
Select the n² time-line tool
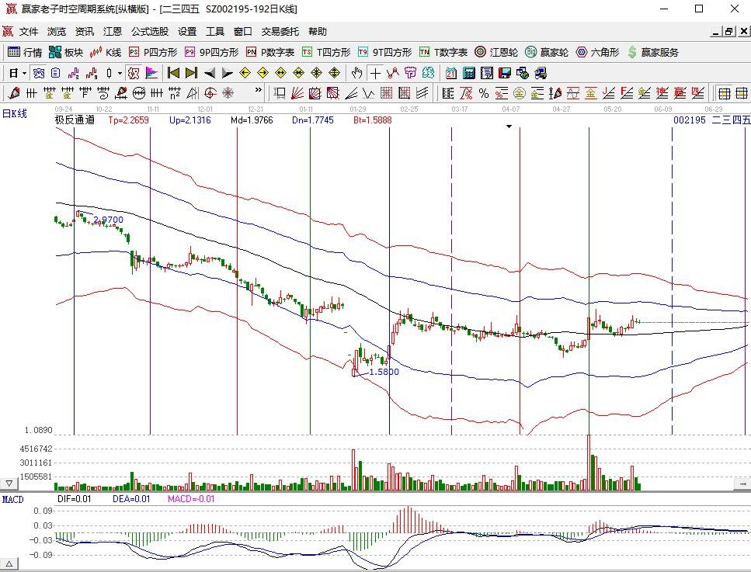175,93
